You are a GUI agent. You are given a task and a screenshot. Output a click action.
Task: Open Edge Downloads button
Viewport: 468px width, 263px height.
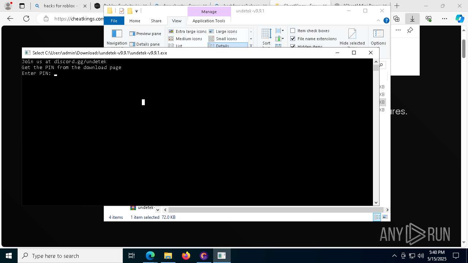[412, 19]
